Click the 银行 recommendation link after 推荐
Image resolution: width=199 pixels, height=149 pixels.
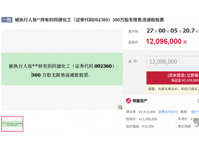pyautogui.click(x=195, y=112)
